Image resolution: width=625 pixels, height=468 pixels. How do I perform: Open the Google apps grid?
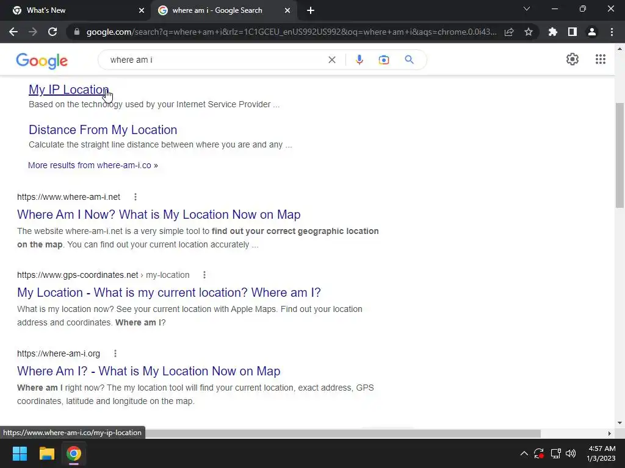click(x=601, y=59)
